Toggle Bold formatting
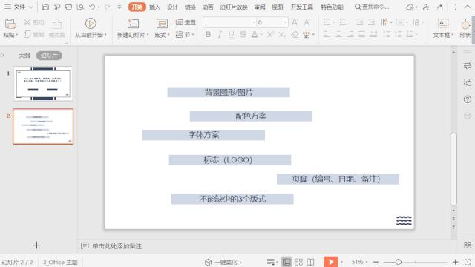Viewport: 475px width, 267px height. pos(208,35)
